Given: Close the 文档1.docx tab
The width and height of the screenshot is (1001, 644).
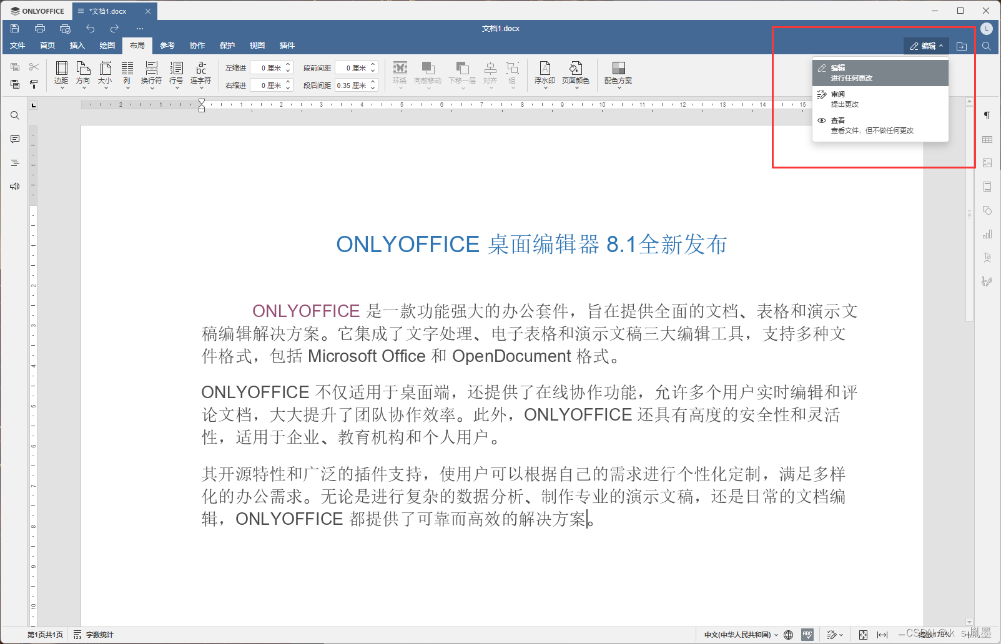Looking at the screenshot, I should point(148,11).
